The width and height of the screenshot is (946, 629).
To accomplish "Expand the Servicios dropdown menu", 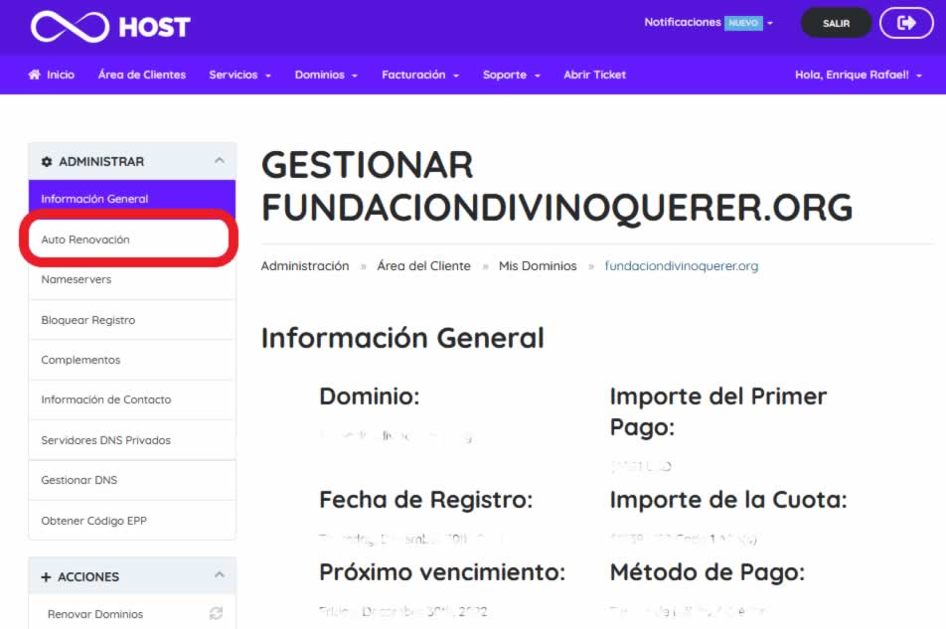I will 239,75.
